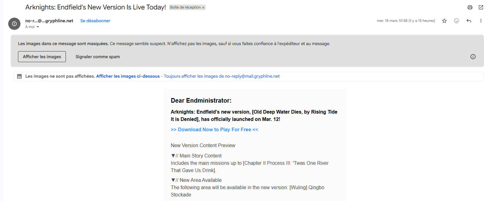Click the Les images dans ce message sont masquées warning
484x201 pixels.
[63, 44]
